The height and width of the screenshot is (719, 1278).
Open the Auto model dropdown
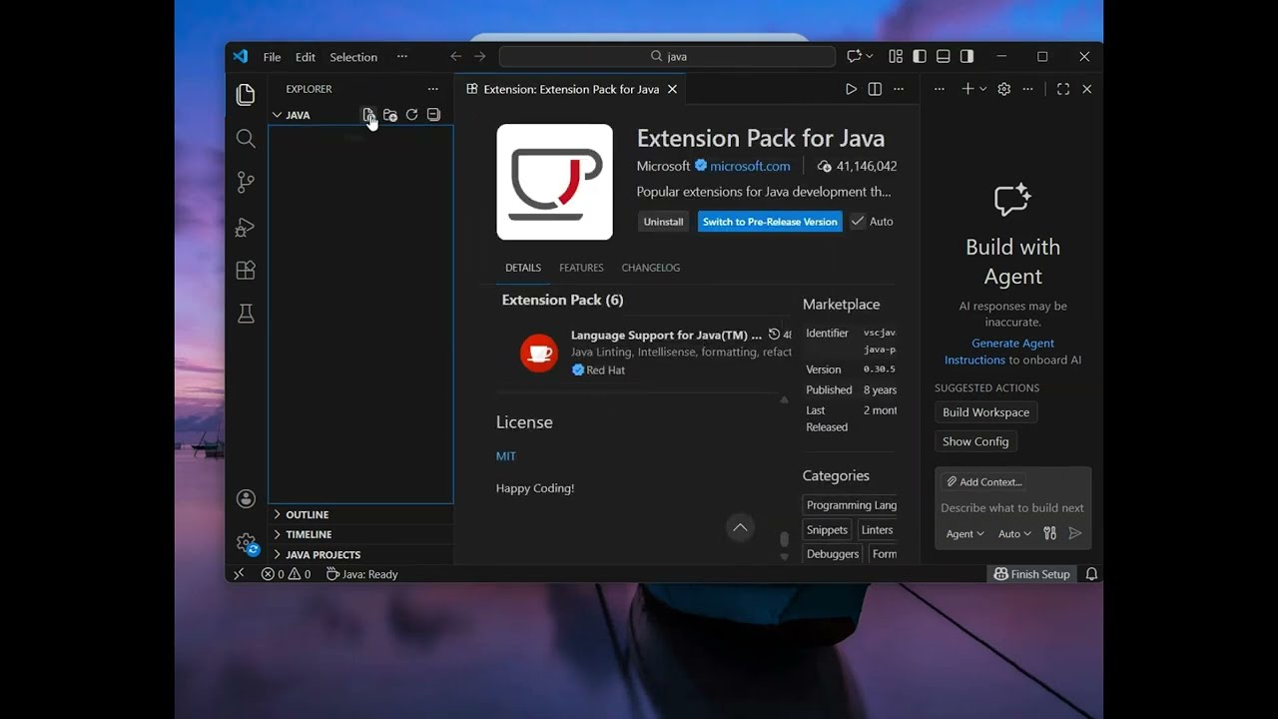(1014, 534)
